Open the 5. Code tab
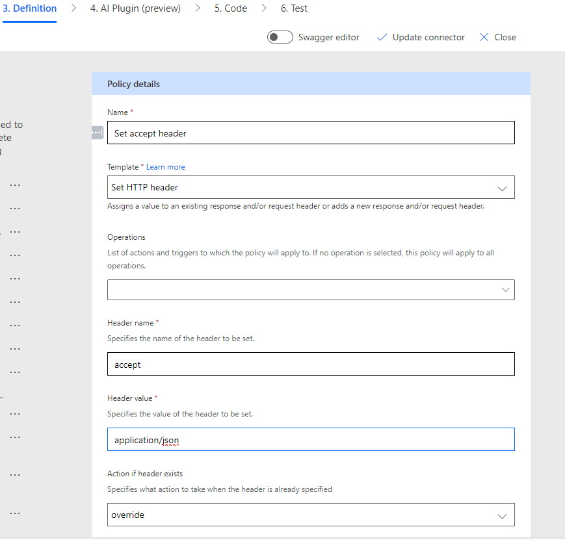 coord(231,8)
